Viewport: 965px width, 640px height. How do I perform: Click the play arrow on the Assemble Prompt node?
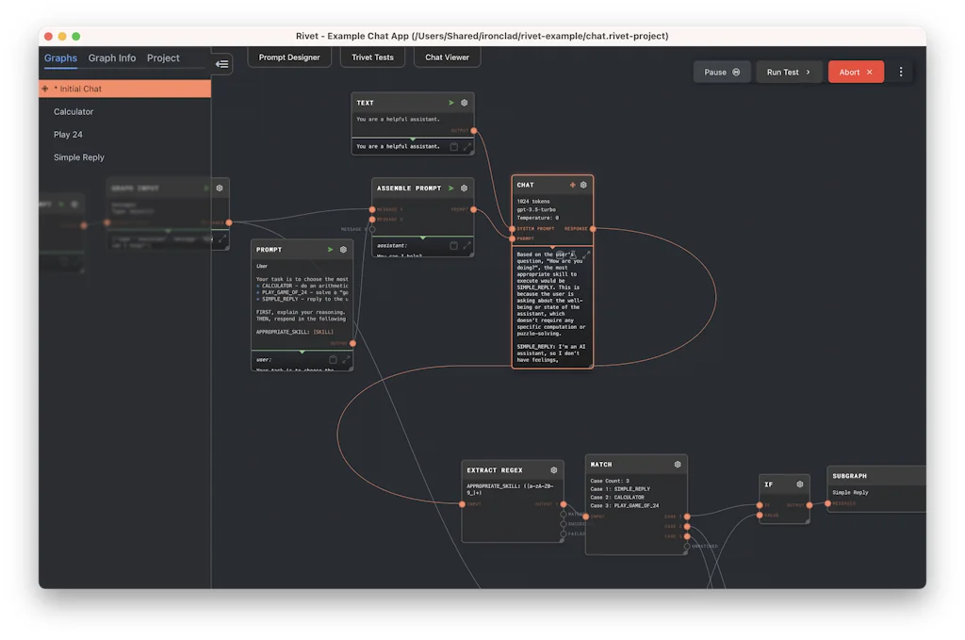pyautogui.click(x=450, y=188)
